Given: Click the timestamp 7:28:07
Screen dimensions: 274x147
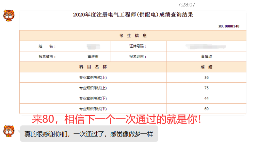Looking at the screenshot, I should (187, 5).
